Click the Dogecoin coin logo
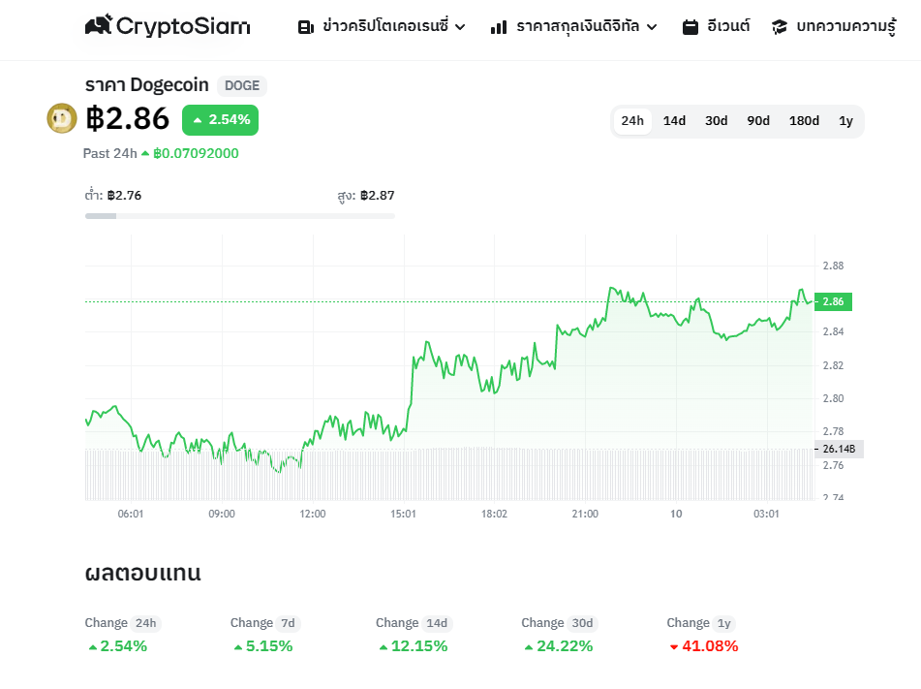Screen dimensions: 921x689 click(62, 118)
